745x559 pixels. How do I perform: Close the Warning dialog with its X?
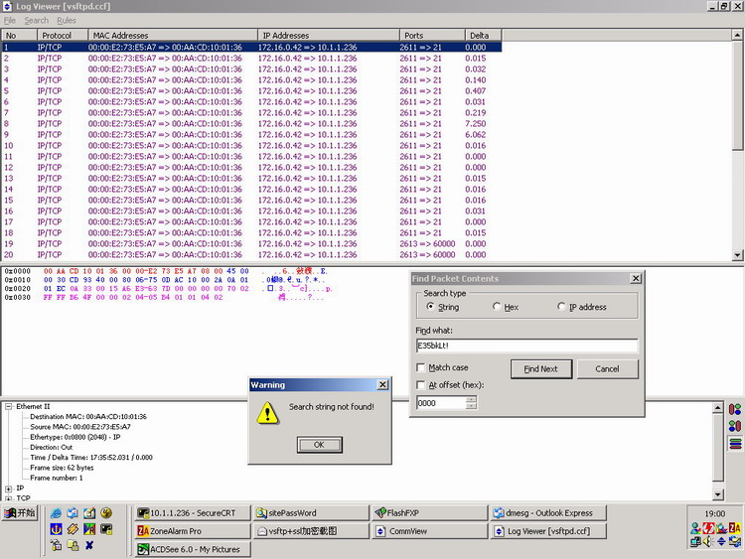382,384
